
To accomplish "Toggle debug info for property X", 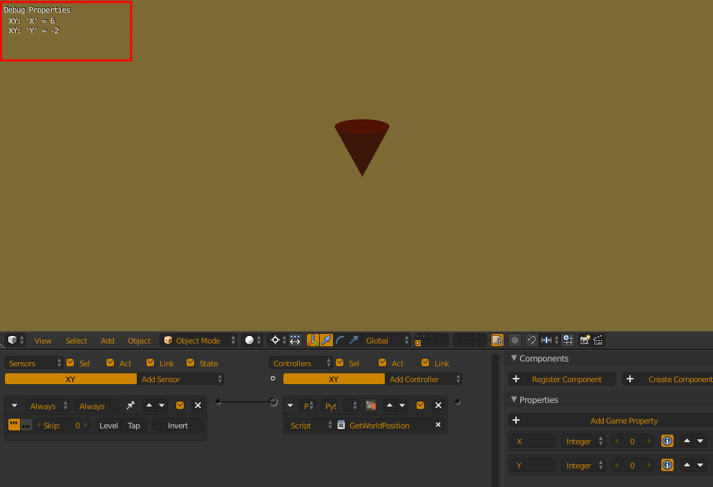I will (x=667, y=441).
